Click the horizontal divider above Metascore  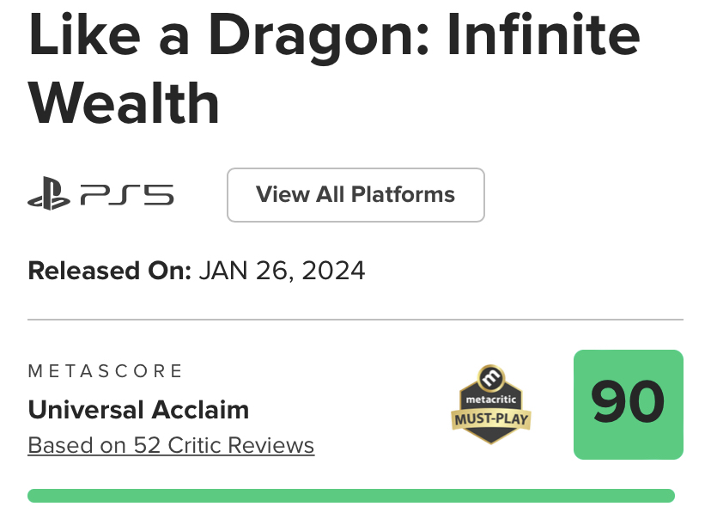tap(355, 320)
